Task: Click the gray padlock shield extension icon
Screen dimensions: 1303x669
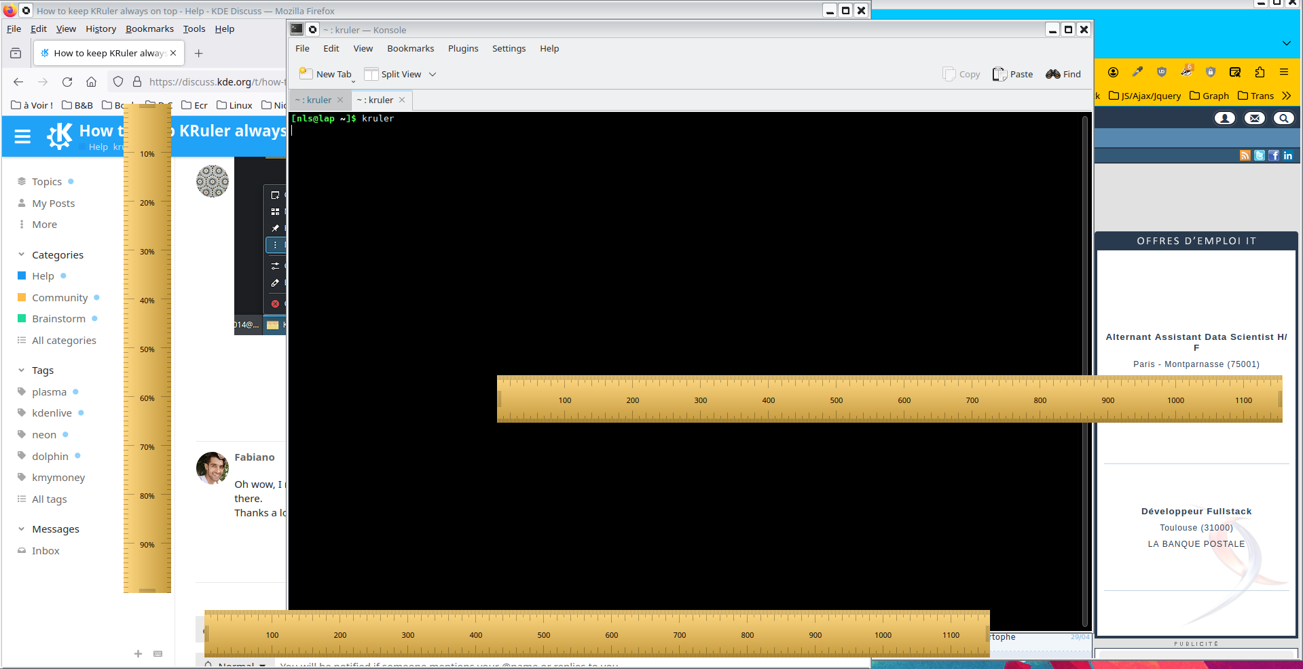Action: (x=1211, y=72)
